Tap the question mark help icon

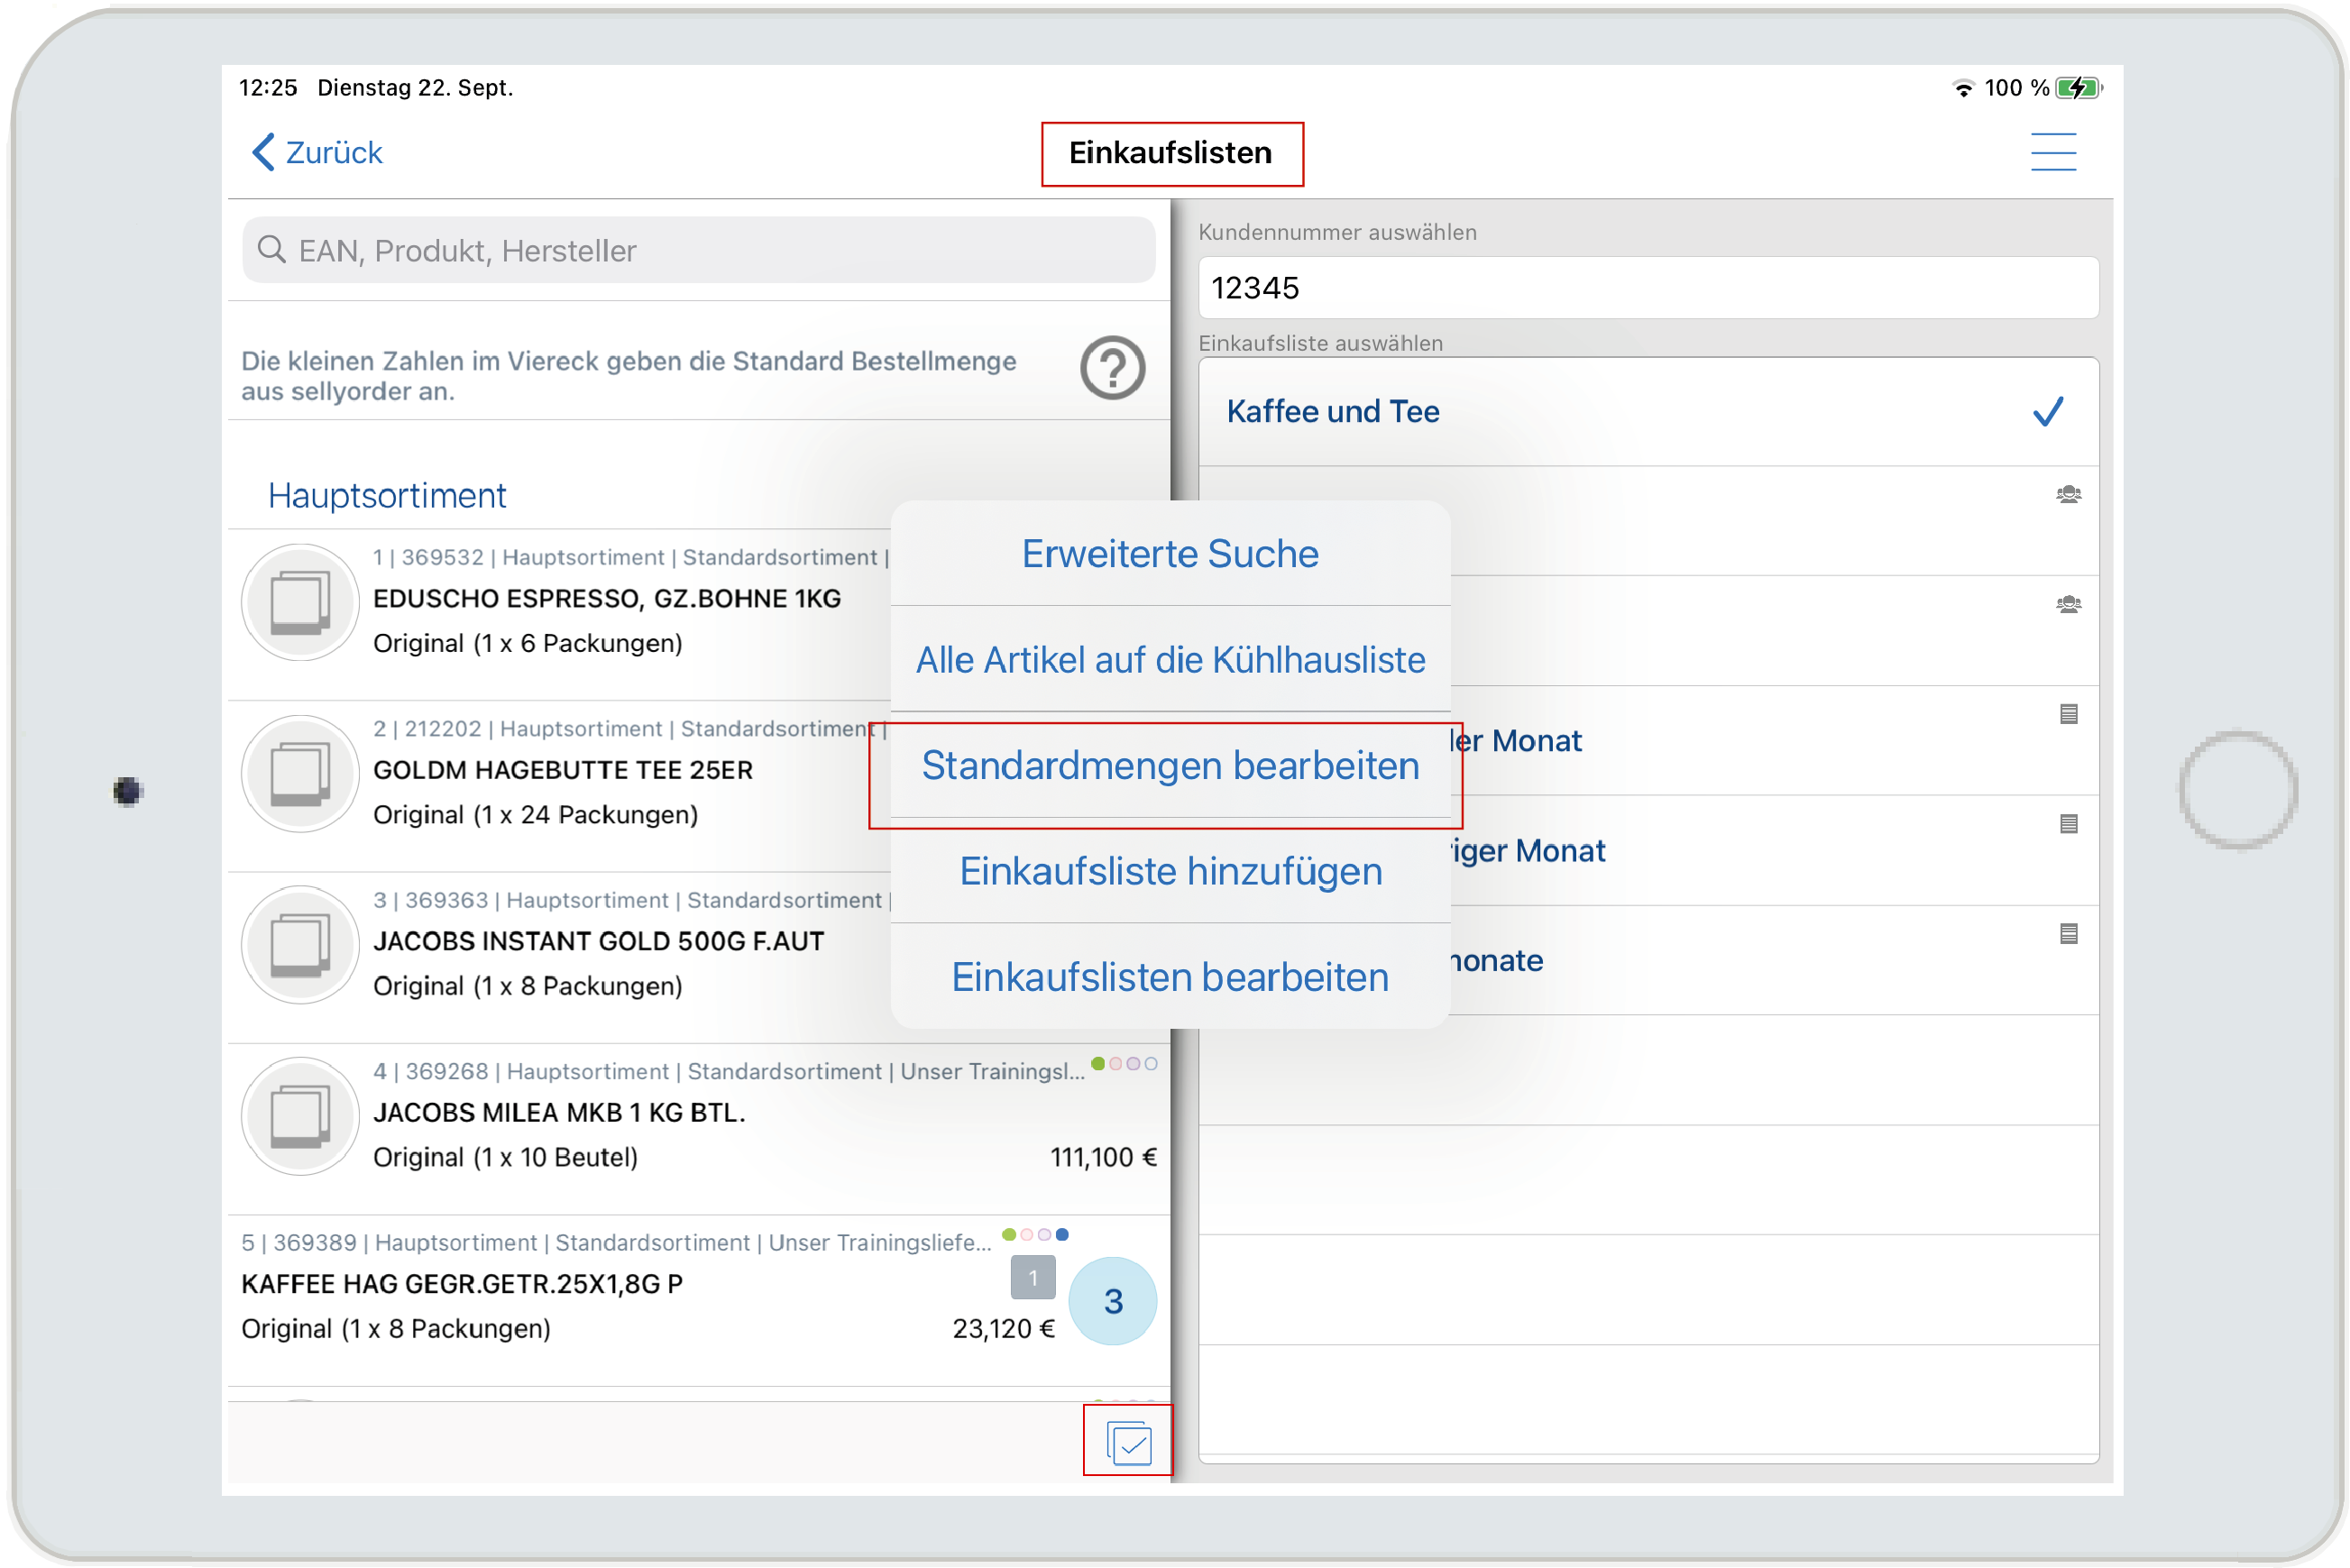click(x=1111, y=368)
